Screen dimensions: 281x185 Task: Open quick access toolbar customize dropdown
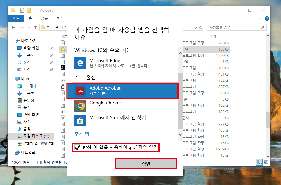tap(34, 11)
